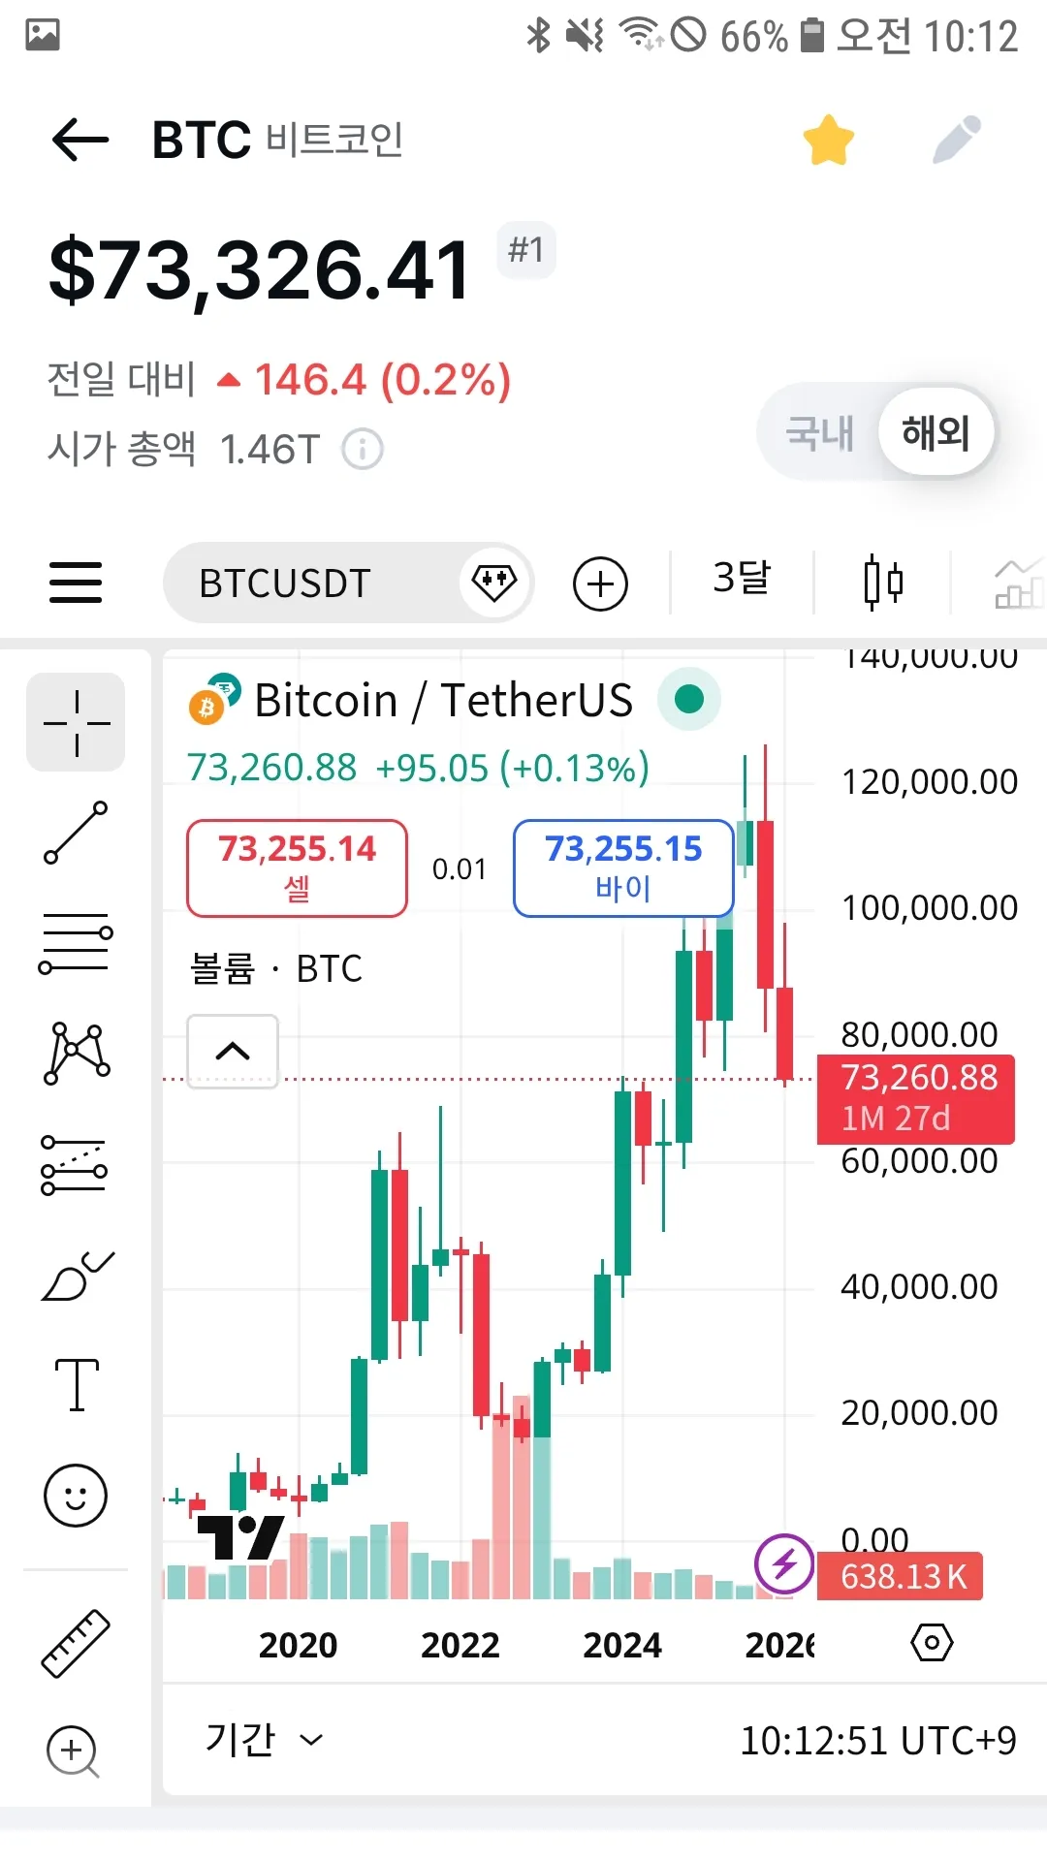Switch to the 국내 market option
The height and width of the screenshot is (1861, 1047).
click(x=820, y=432)
